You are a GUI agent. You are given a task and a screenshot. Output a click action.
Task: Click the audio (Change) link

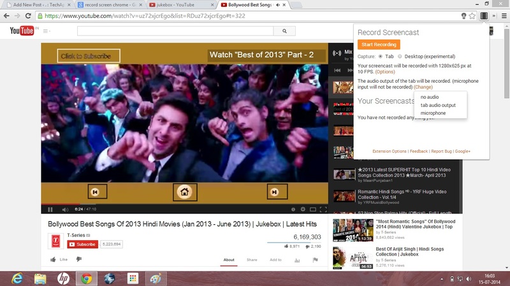[423, 87]
